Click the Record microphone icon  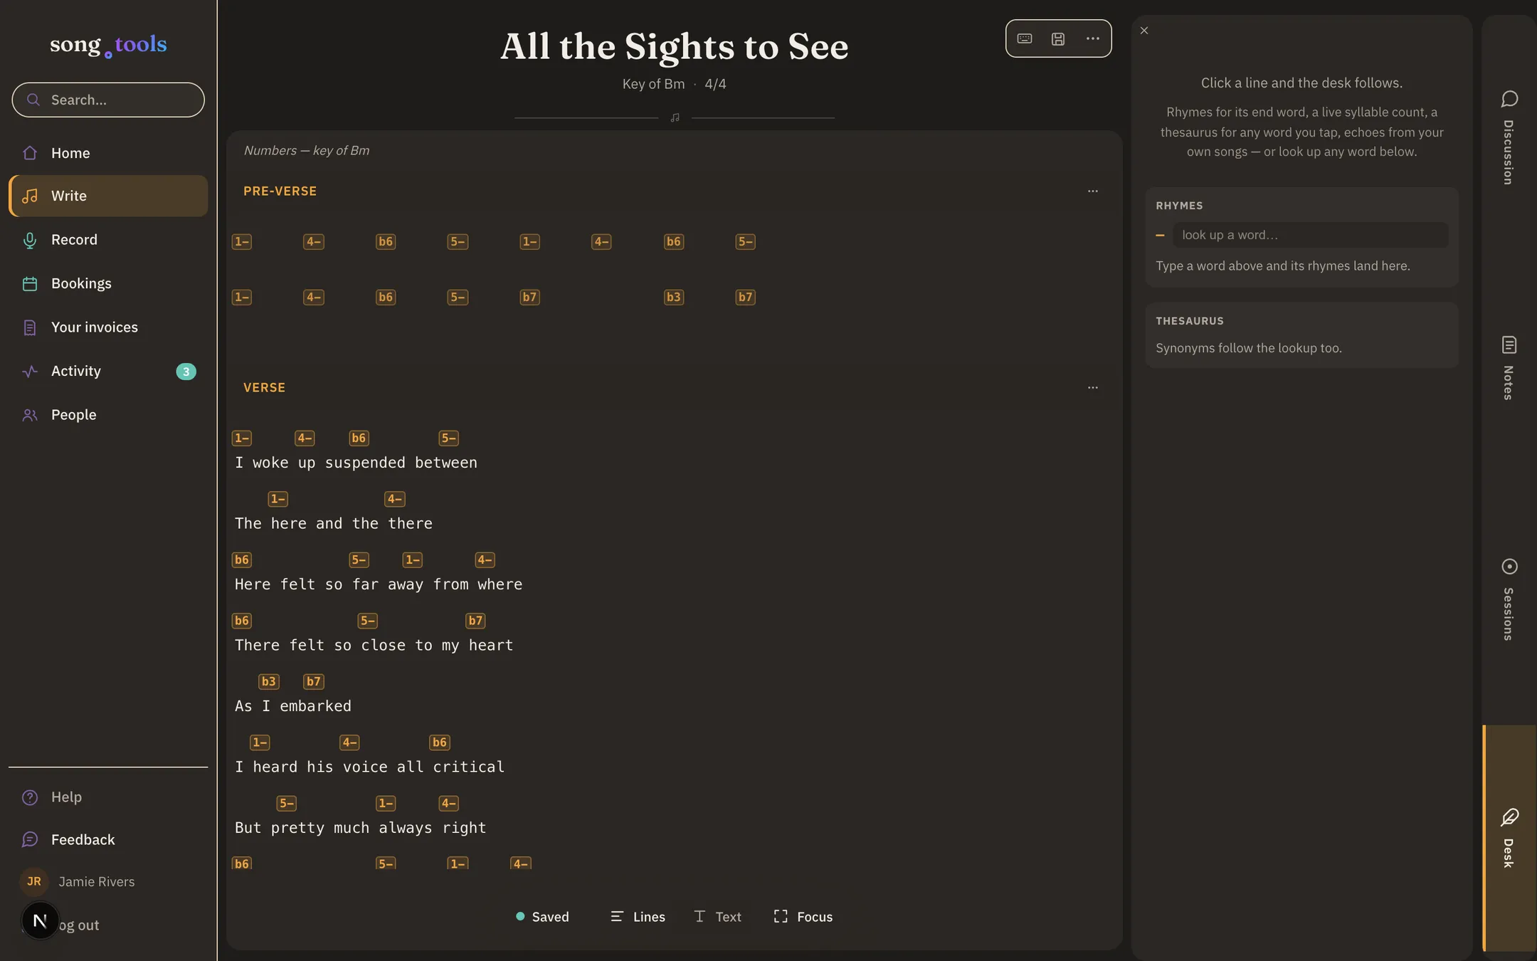tap(30, 240)
